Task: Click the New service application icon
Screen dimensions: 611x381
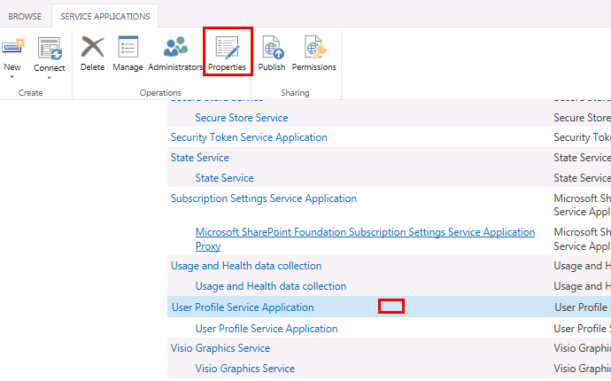Action: click(x=13, y=47)
